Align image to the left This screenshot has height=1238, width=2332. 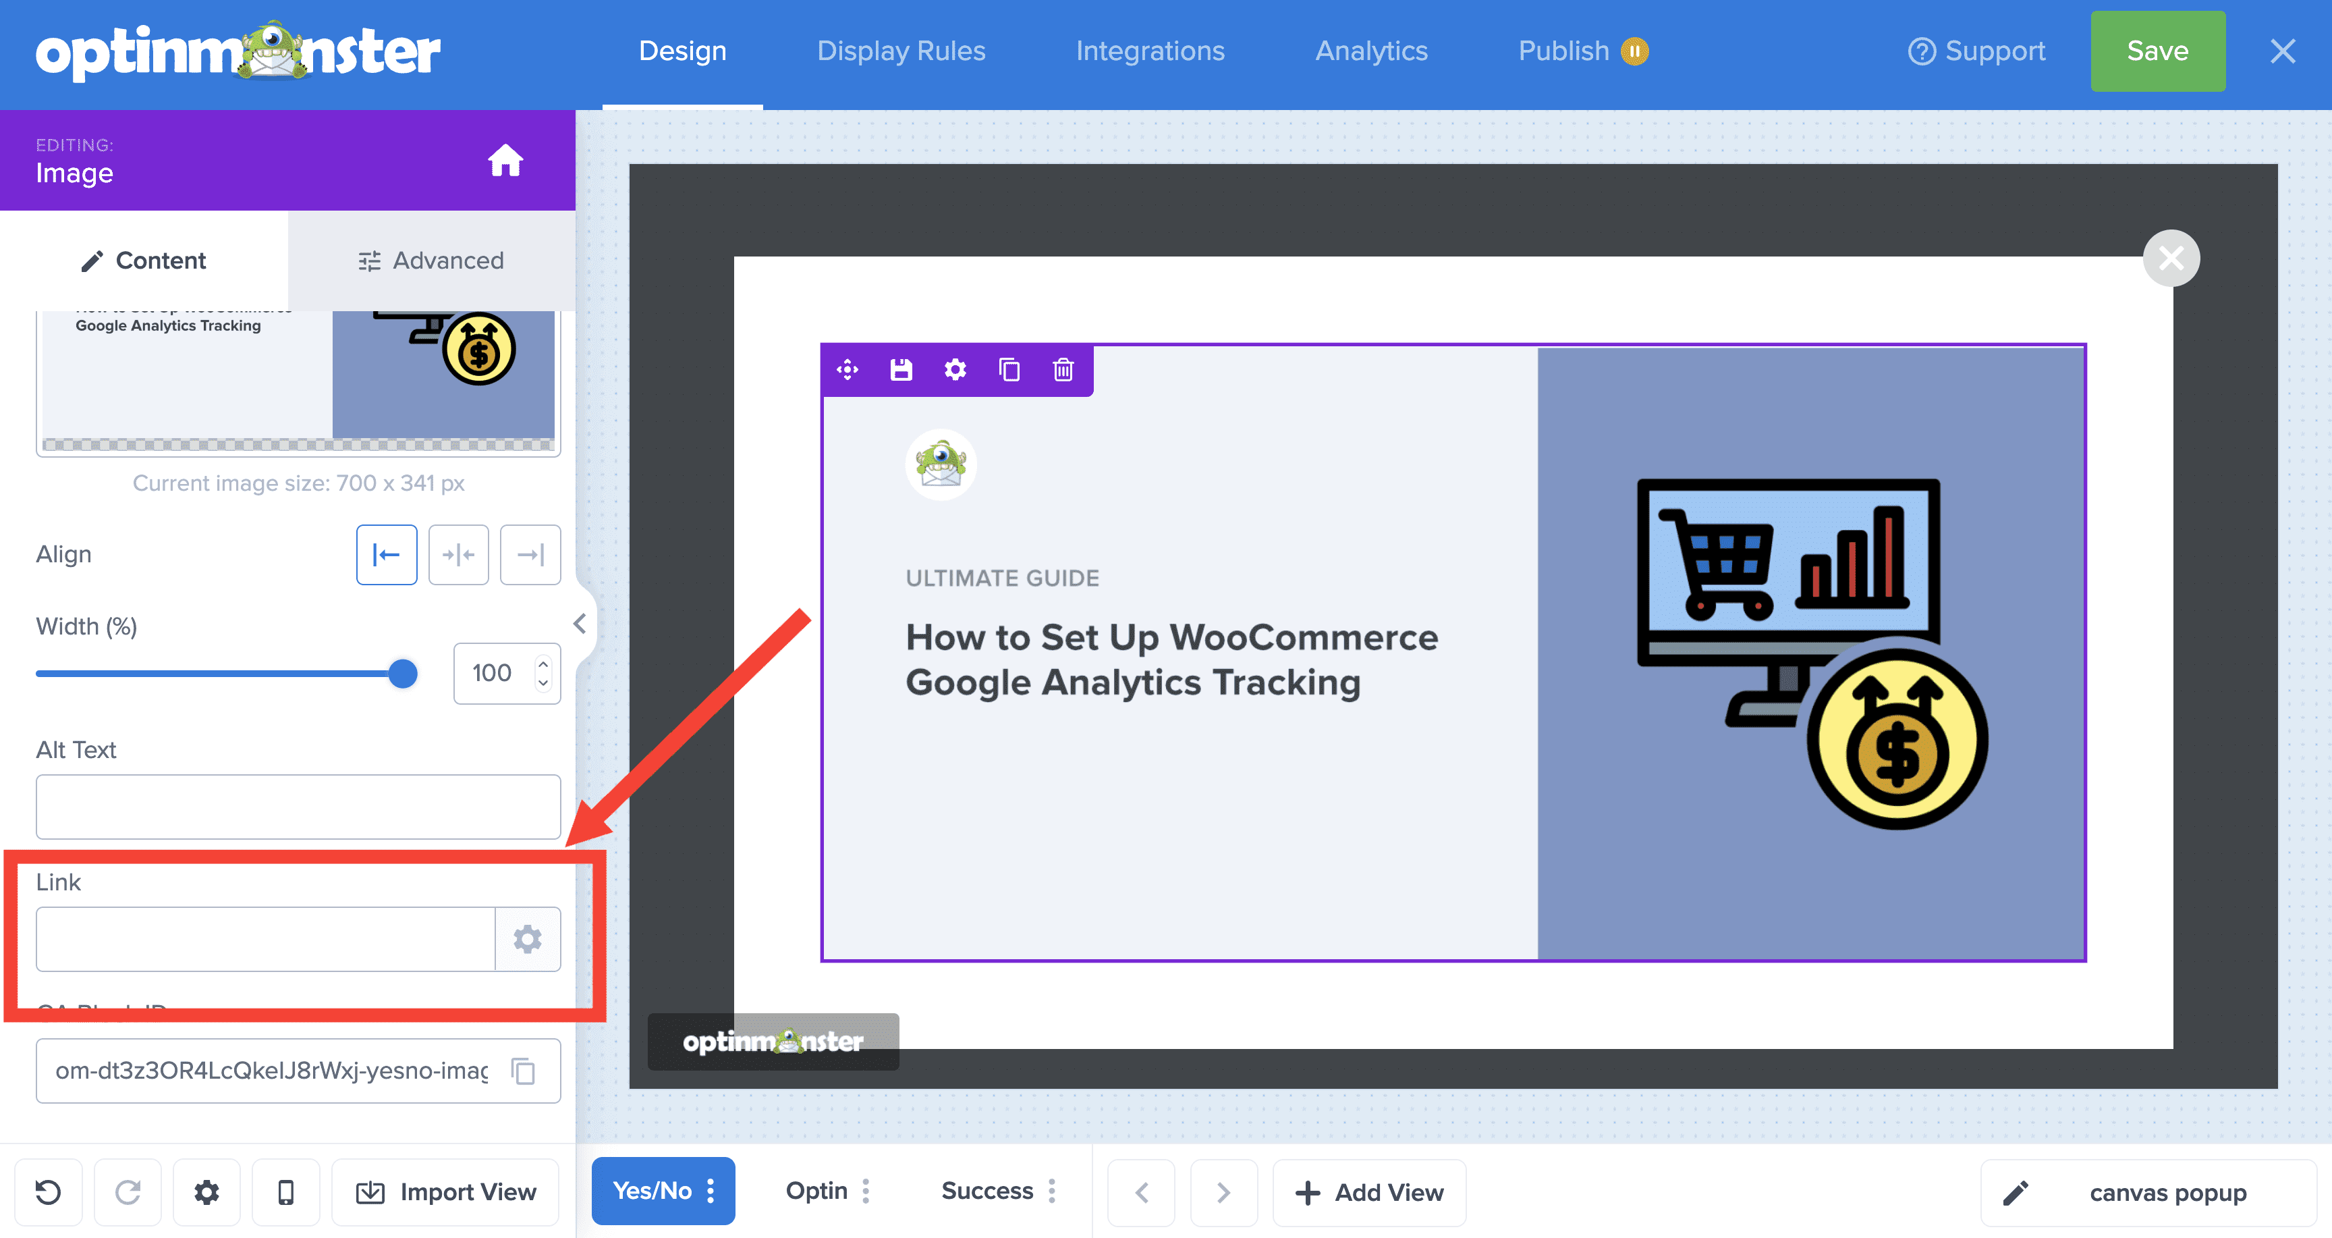point(387,554)
